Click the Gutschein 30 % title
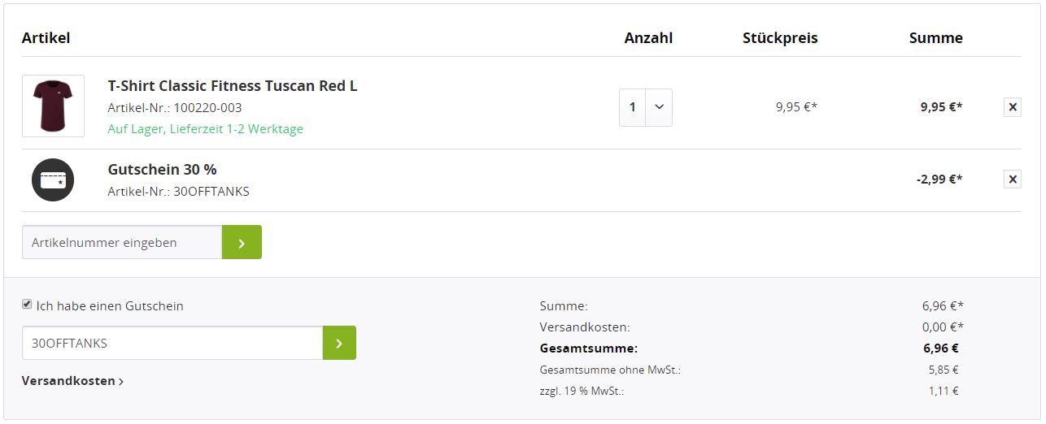The width and height of the screenshot is (1046, 424). pyautogui.click(x=162, y=170)
